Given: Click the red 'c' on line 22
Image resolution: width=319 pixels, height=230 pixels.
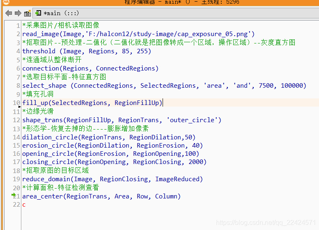Looking at the screenshot, I should coord(24,205).
